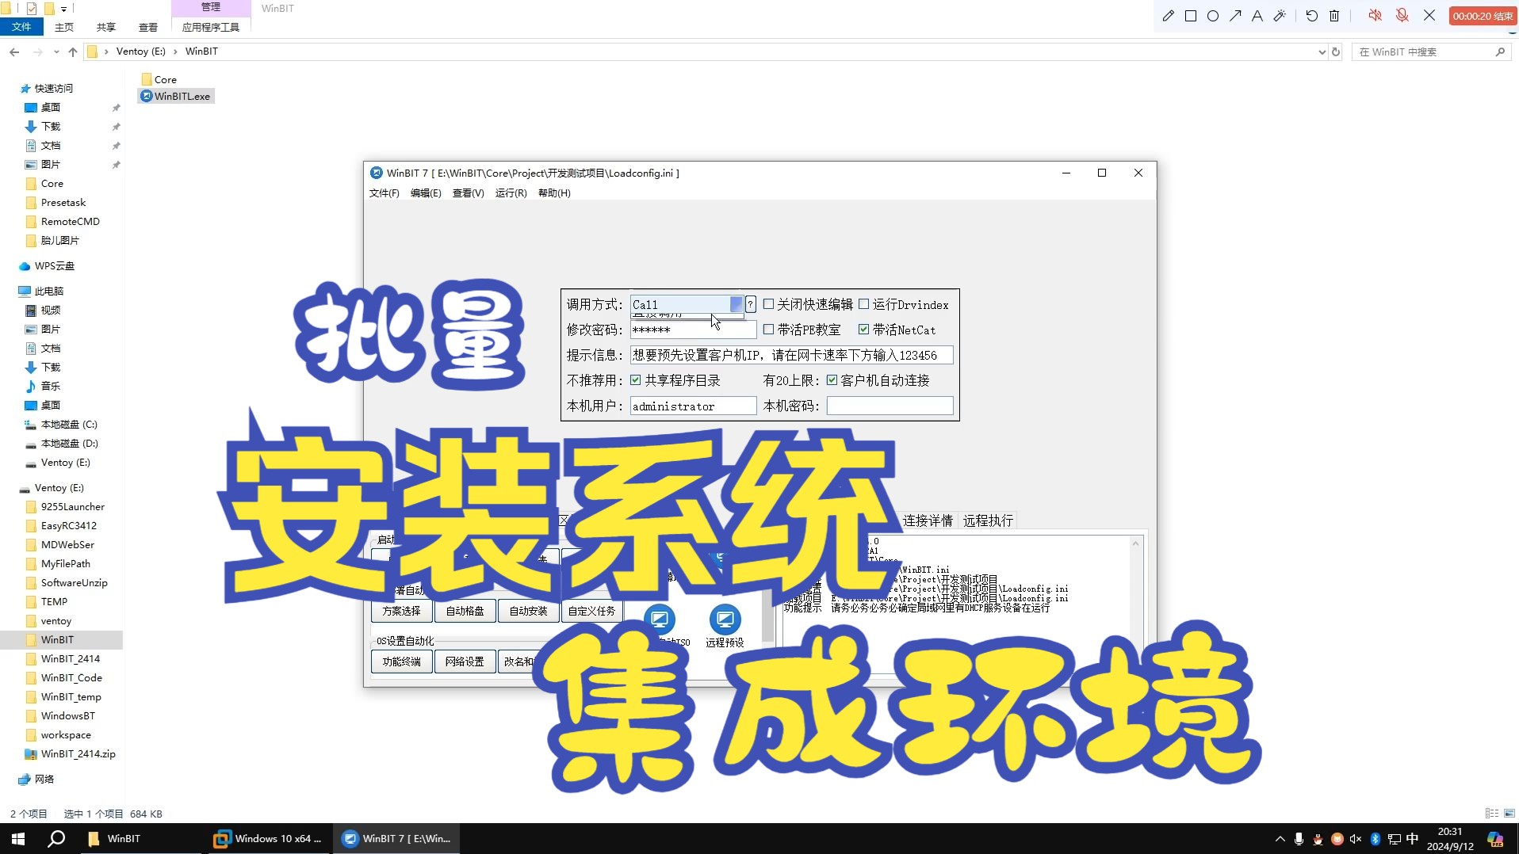
Task: Click the 网络设置 button
Action: click(x=465, y=661)
